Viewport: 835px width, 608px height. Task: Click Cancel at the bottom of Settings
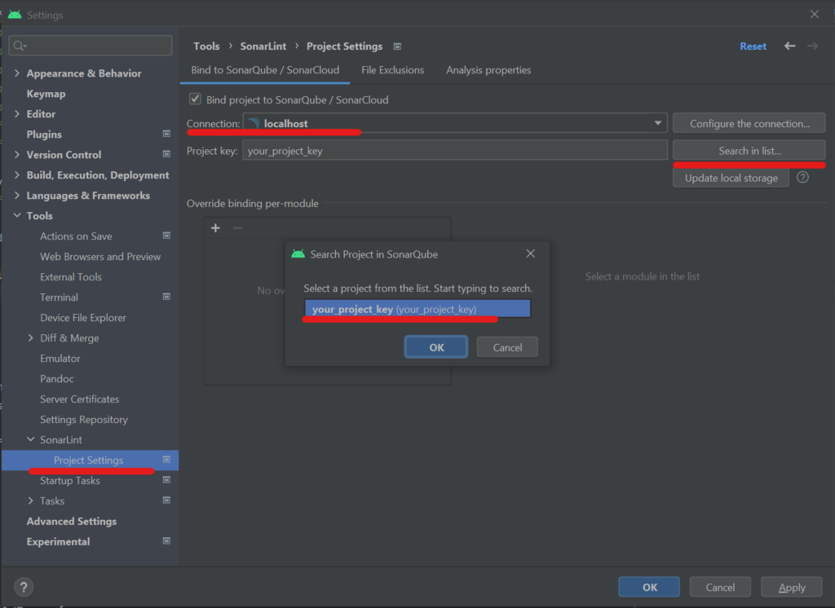pos(720,588)
